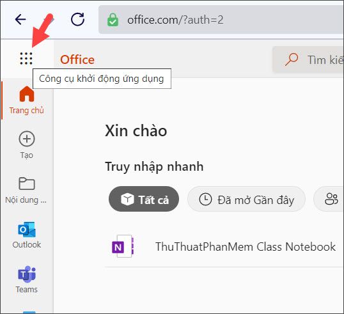Click the browser back arrow
Image resolution: width=344 pixels, height=314 pixels.
20,19
